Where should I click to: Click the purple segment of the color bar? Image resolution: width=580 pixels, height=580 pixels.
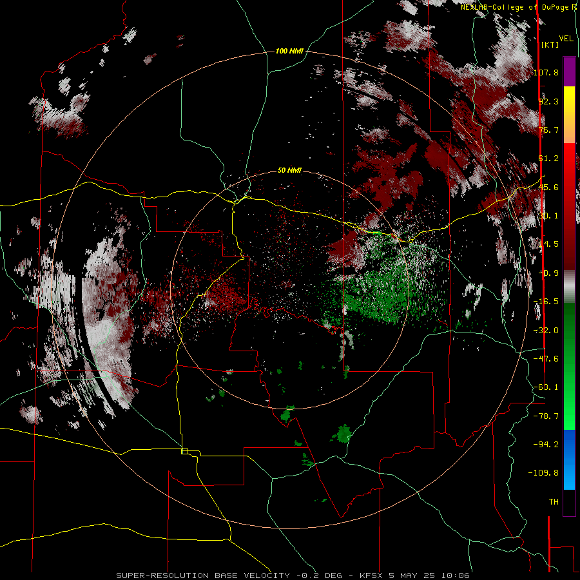569,72
